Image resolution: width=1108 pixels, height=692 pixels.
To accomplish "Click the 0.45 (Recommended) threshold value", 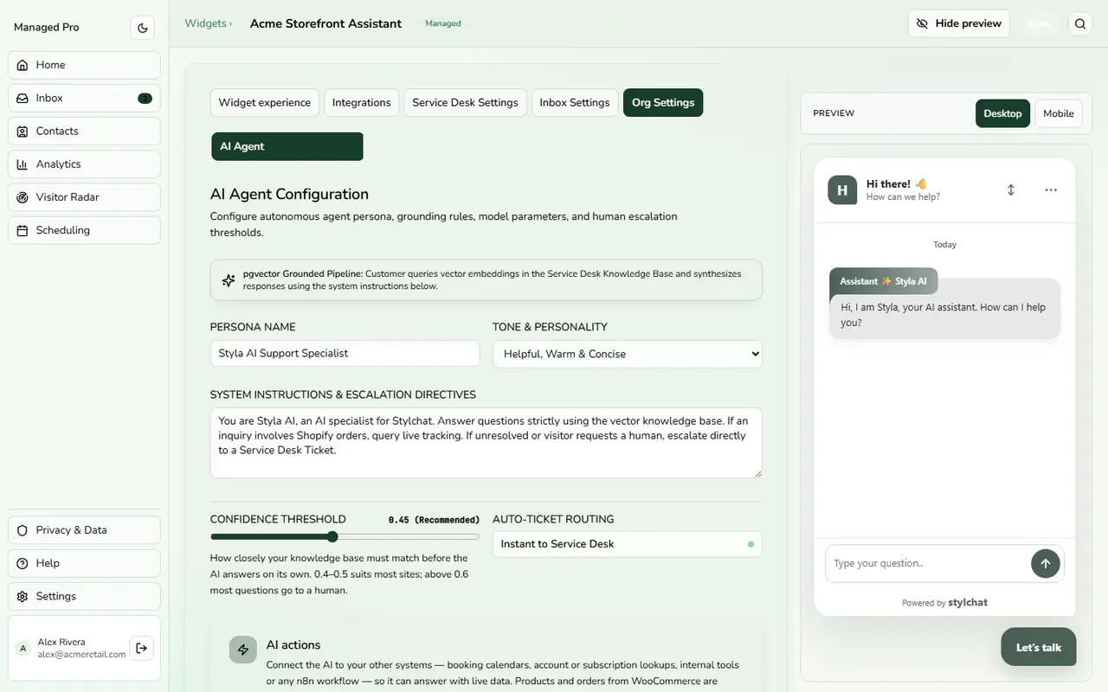I will [x=434, y=520].
